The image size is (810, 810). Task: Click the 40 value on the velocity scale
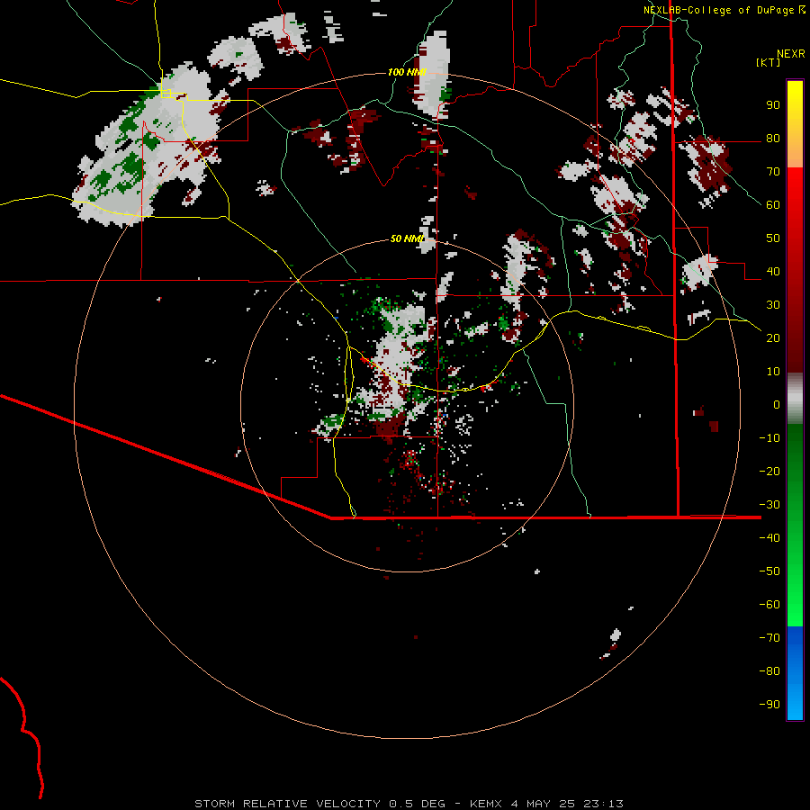click(773, 272)
